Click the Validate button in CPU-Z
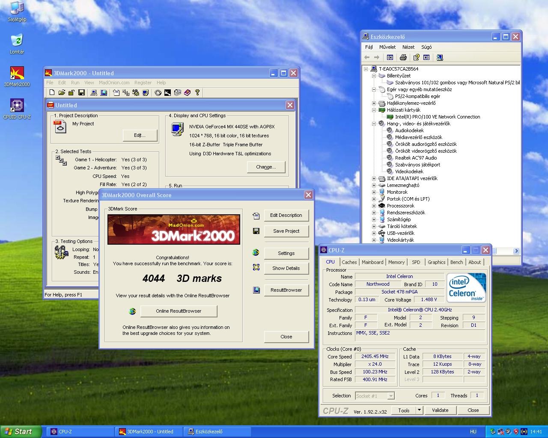The height and width of the screenshot is (438, 548). click(440, 410)
